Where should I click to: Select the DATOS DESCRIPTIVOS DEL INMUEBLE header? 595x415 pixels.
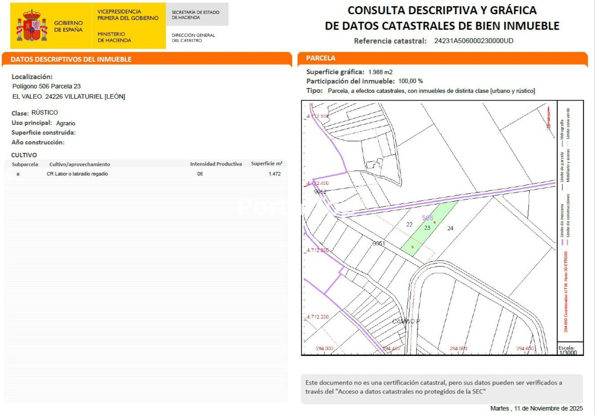point(71,59)
